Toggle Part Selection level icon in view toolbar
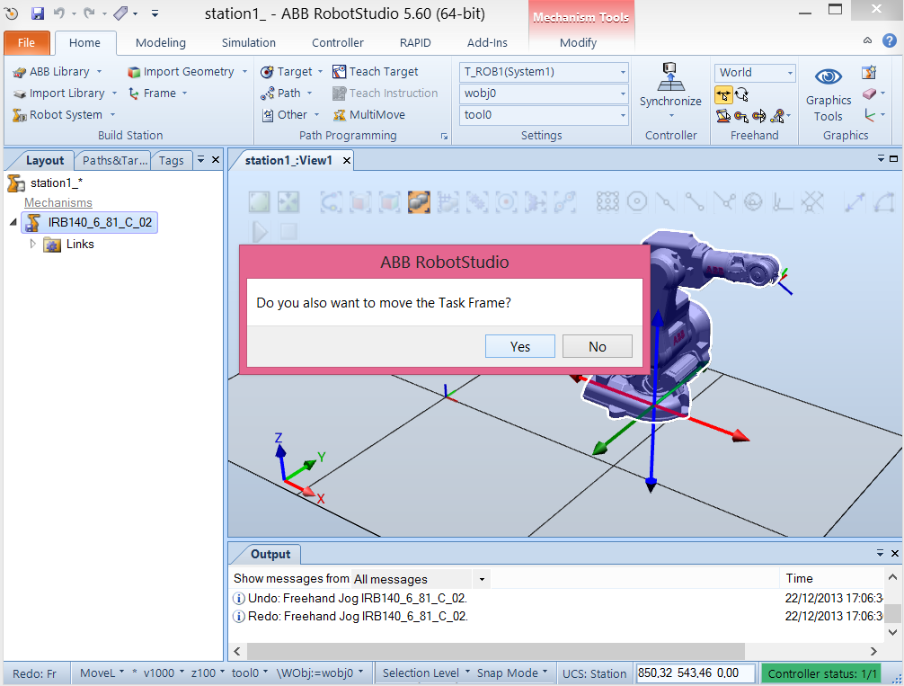Screen dimensions: 904x686 419,202
